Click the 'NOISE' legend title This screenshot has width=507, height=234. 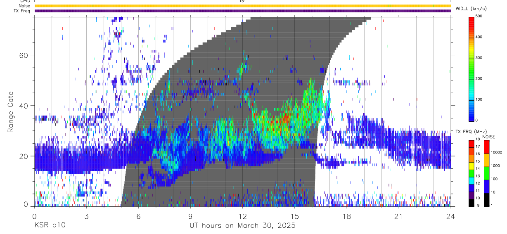click(x=489, y=137)
